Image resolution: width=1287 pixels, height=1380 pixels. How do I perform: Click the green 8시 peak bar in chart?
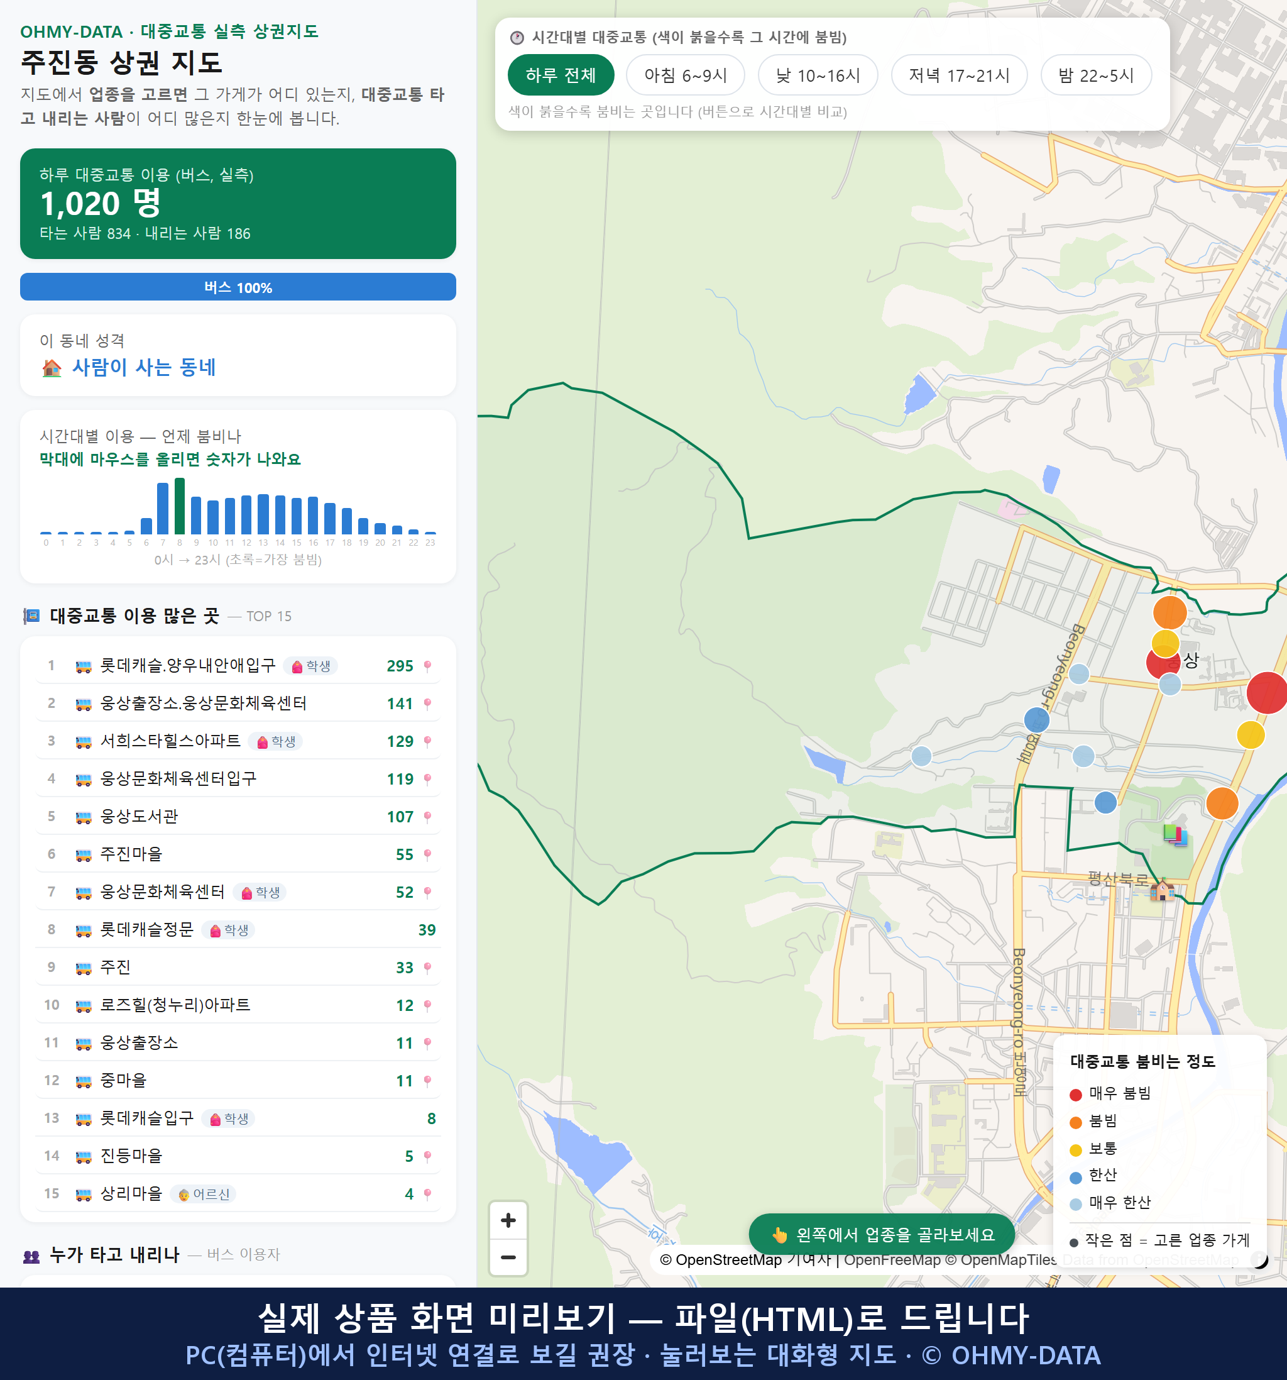point(180,505)
